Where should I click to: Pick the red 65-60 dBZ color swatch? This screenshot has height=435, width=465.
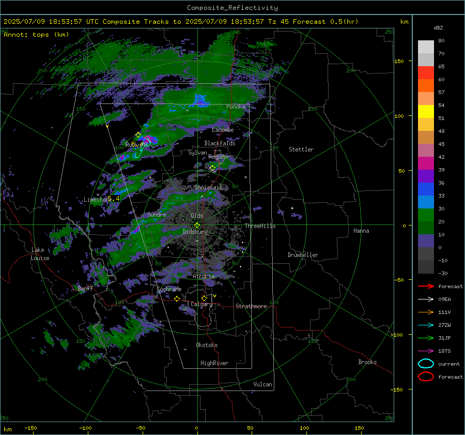[x=426, y=73]
